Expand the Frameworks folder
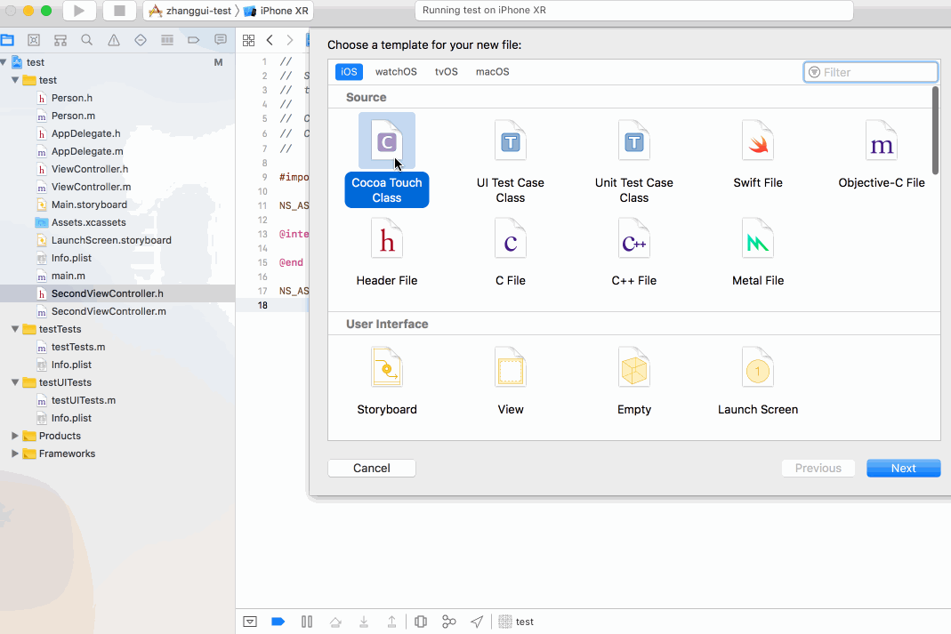This screenshot has height=634, width=951. pyautogui.click(x=15, y=453)
